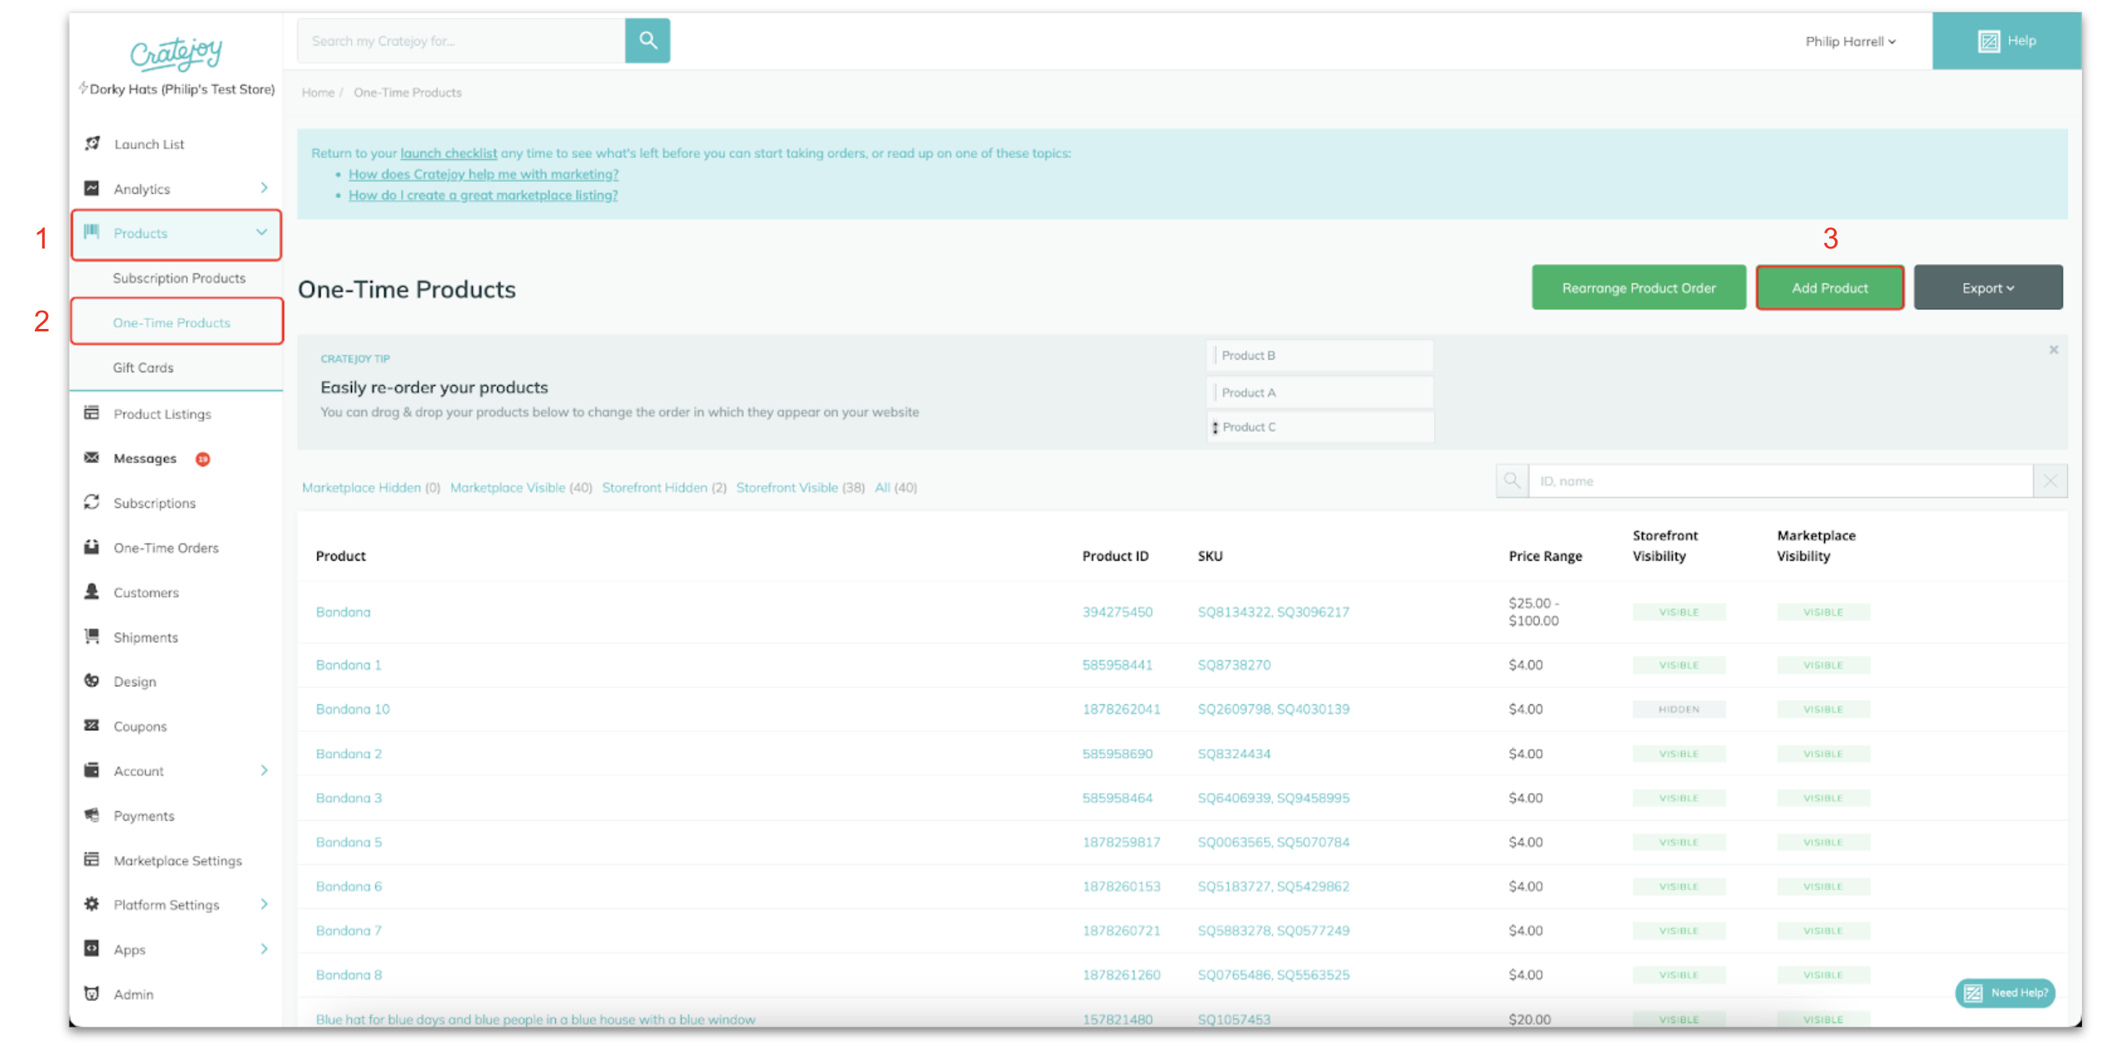Open the Export dropdown button
2120x1053 pixels.
click(x=1987, y=288)
